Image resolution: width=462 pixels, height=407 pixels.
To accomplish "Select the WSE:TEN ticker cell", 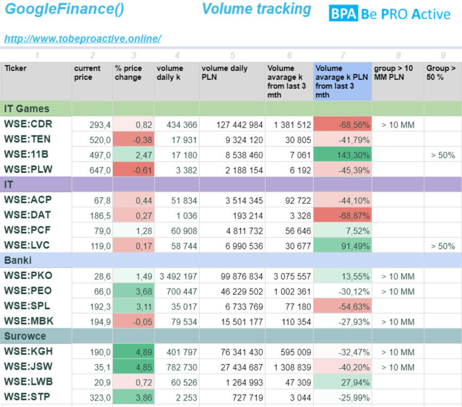I will [36, 139].
